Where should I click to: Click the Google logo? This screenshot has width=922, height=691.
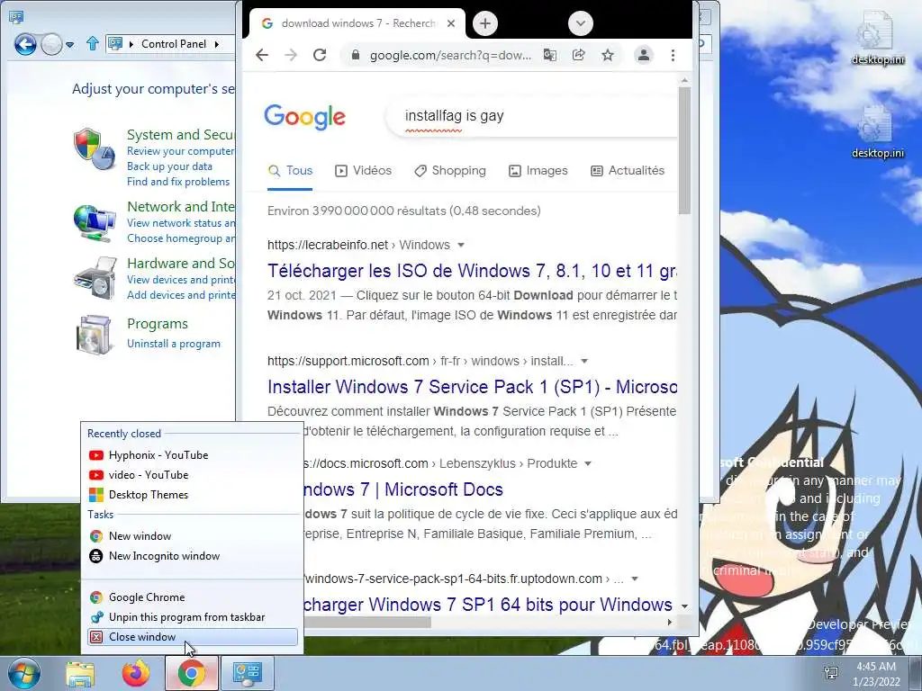click(x=304, y=116)
